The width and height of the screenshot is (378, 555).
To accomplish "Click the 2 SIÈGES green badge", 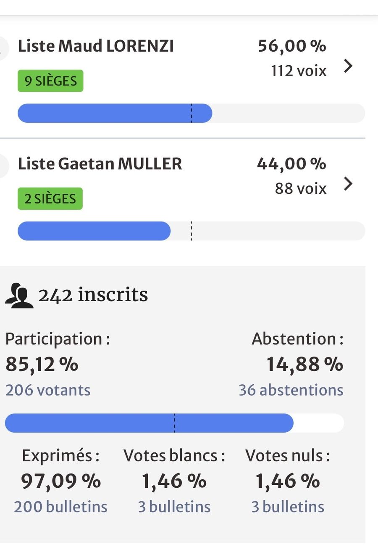I will coord(50,198).
